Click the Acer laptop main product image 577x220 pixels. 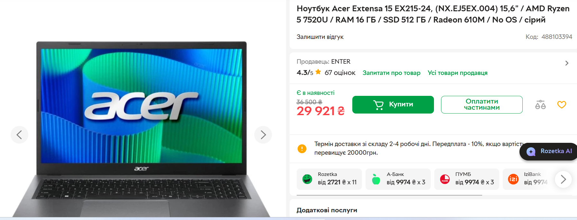[141, 129]
